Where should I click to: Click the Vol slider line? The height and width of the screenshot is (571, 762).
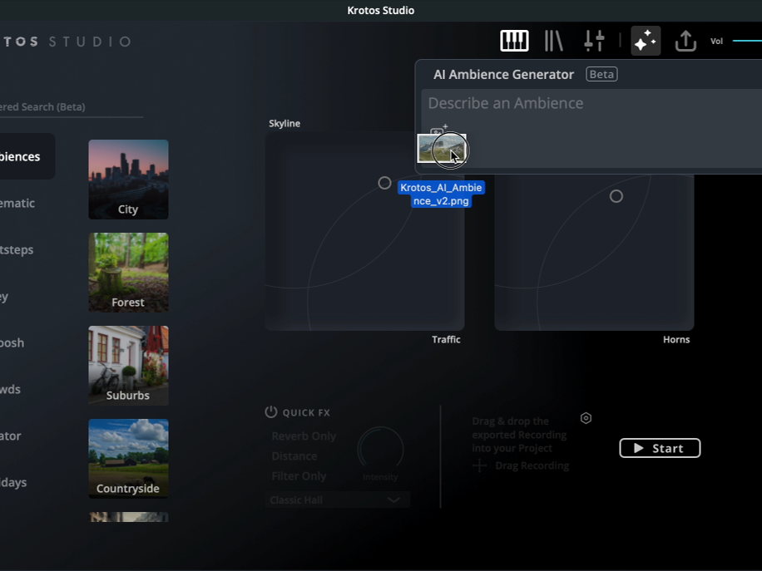pos(747,41)
